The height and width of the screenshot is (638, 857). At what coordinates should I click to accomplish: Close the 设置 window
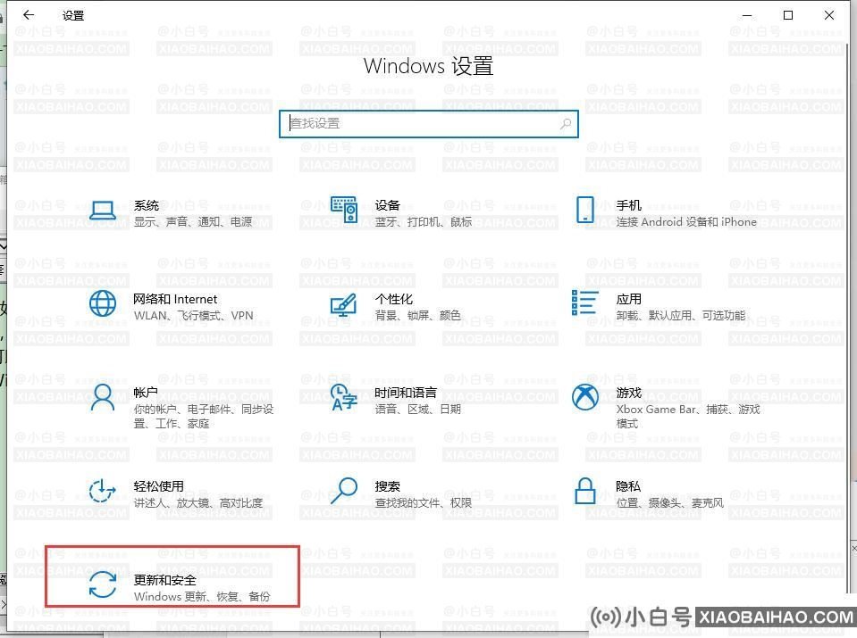click(829, 15)
